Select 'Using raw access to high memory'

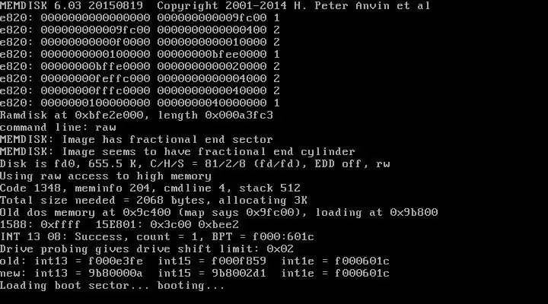[106, 176]
